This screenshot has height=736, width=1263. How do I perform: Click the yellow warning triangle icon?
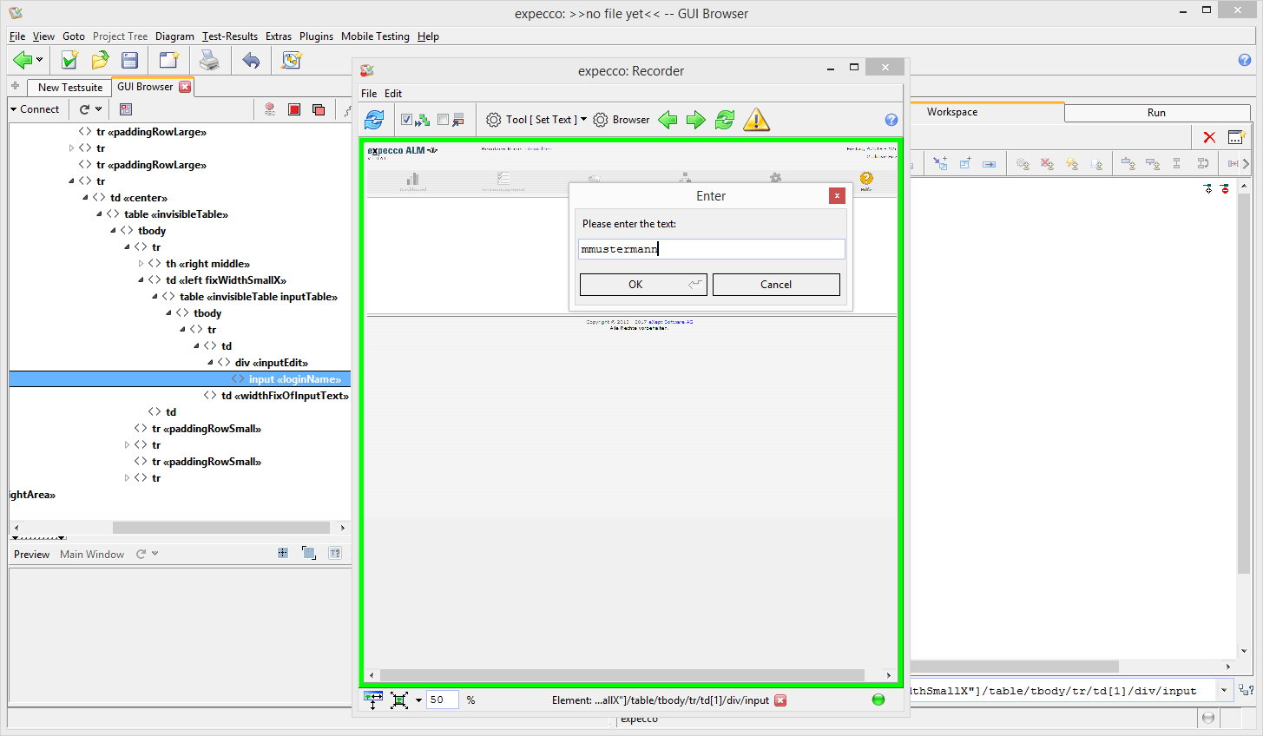pos(756,120)
